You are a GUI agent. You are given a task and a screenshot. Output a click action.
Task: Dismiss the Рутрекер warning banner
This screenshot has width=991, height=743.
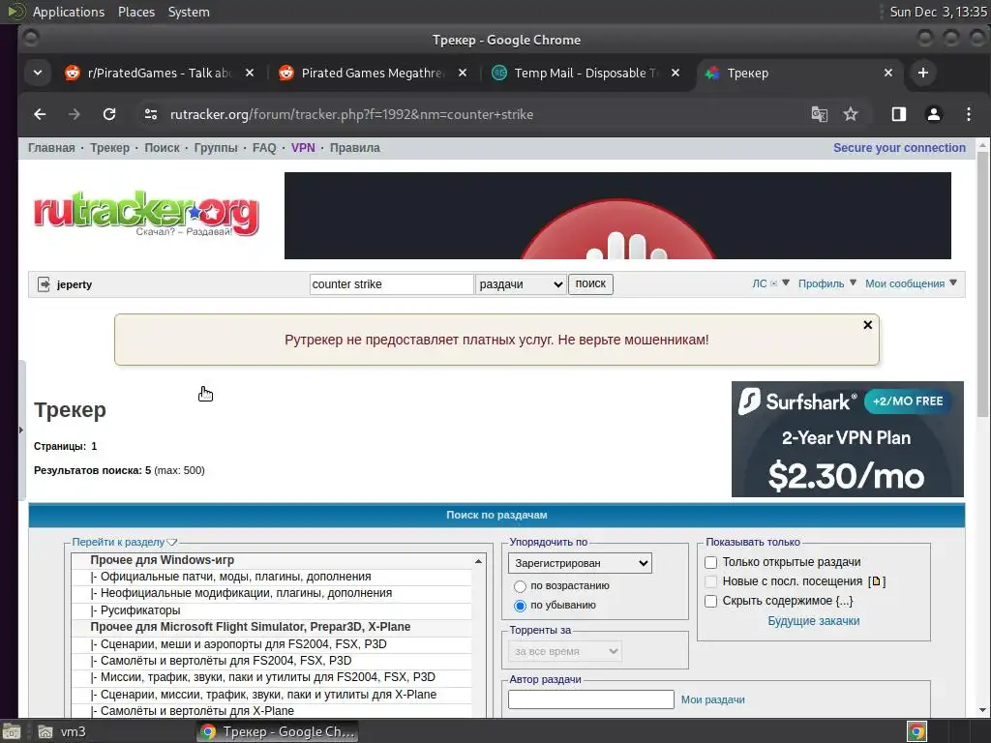(x=868, y=325)
